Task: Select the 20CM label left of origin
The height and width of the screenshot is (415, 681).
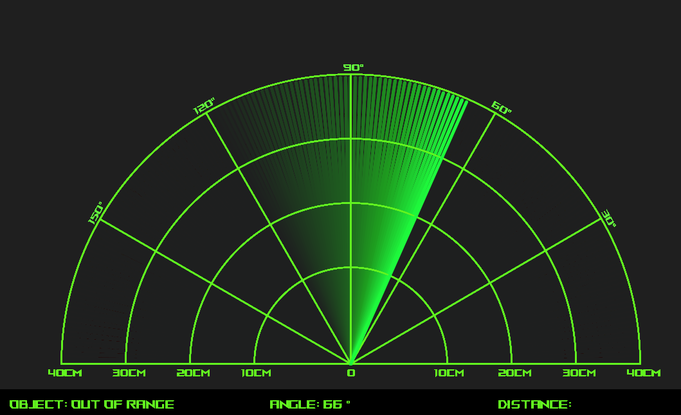Action: (x=193, y=373)
